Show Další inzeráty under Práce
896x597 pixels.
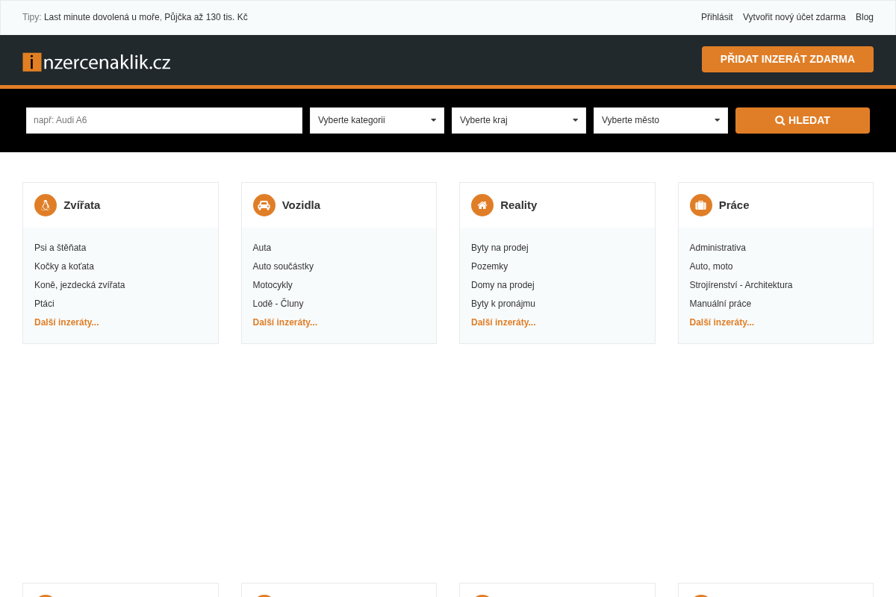click(722, 322)
